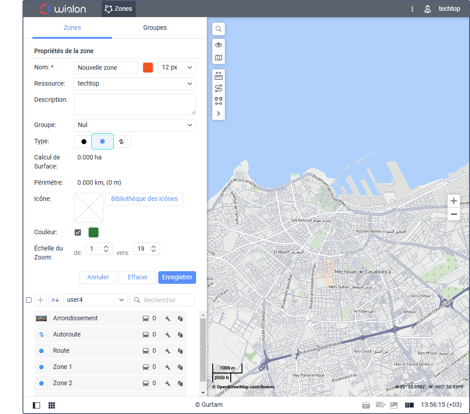Uncheck the Couleur checkbox
This screenshot has height=414, width=470.
(78, 232)
